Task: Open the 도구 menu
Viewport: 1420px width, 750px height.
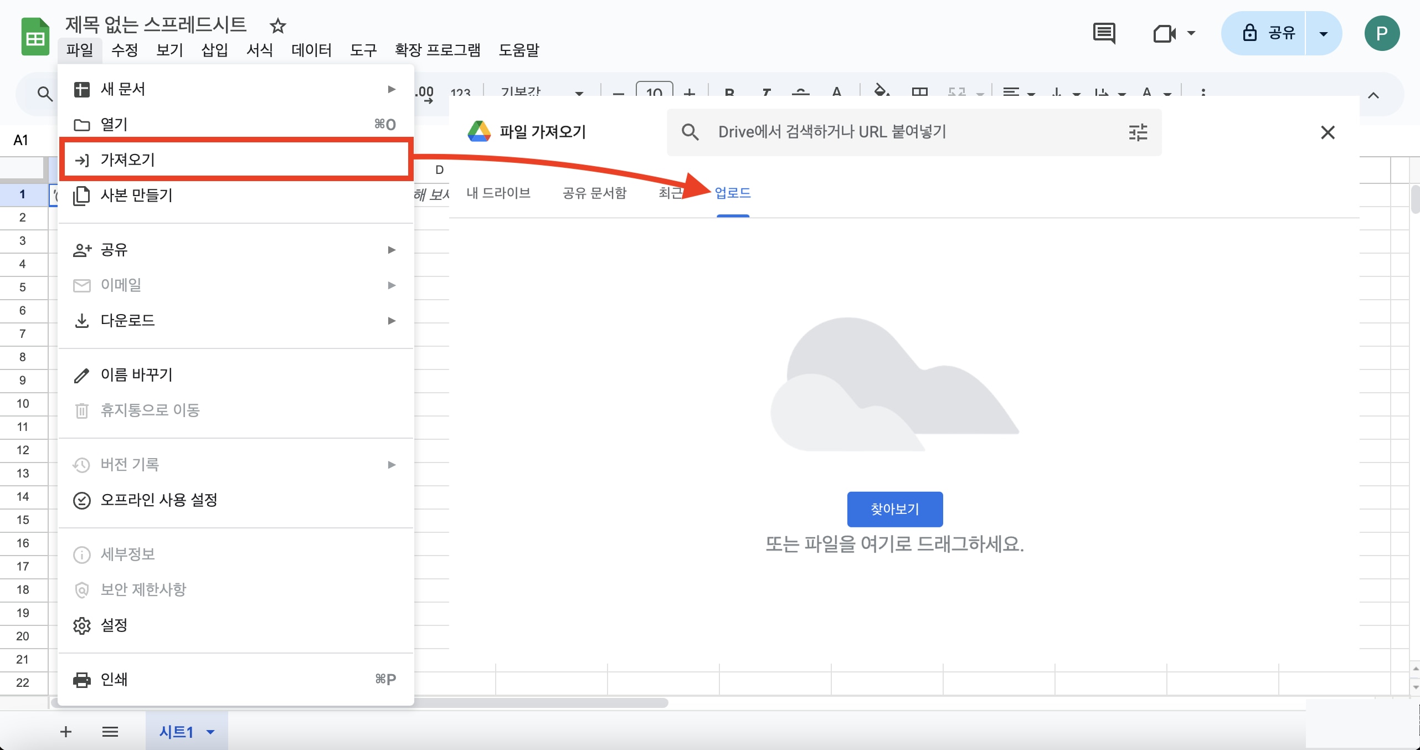Action: [363, 50]
